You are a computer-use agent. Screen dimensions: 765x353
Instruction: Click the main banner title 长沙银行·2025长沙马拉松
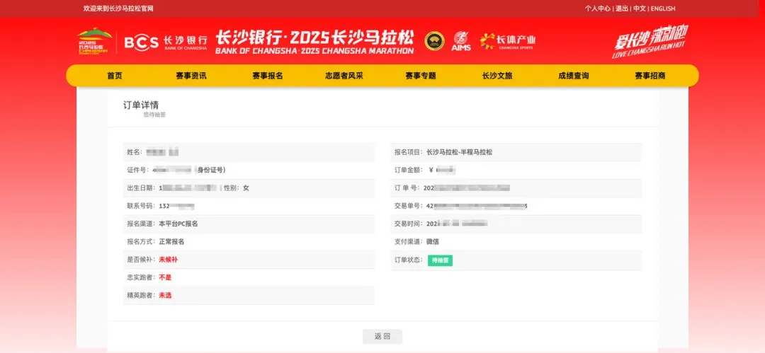(314, 37)
